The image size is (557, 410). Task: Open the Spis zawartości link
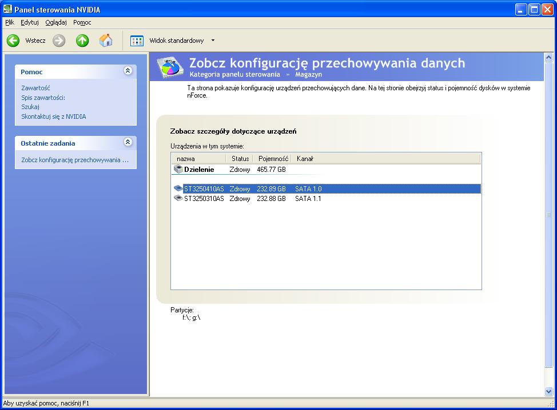click(x=43, y=98)
